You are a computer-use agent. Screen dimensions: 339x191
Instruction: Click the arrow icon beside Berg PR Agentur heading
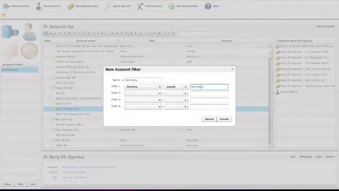point(46,157)
